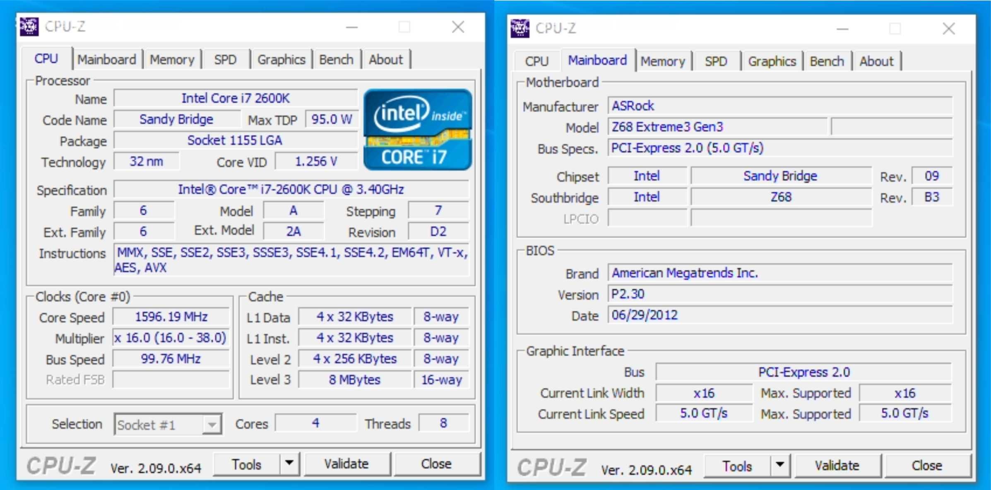Click the Instructions list field

[291, 260]
